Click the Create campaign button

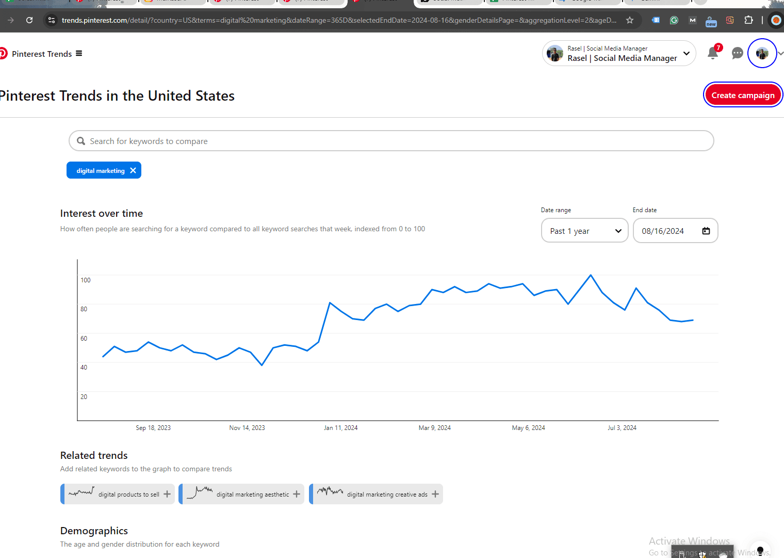[743, 95]
